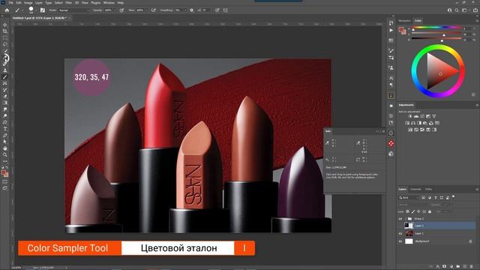Open smoothing options gear icon
This screenshot has height=270, width=480.
pyautogui.click(x=192, y=10)
